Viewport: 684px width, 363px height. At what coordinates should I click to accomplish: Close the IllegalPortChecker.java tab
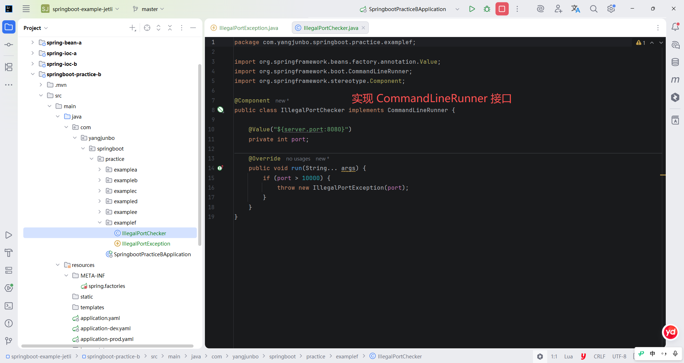point(363,28)
